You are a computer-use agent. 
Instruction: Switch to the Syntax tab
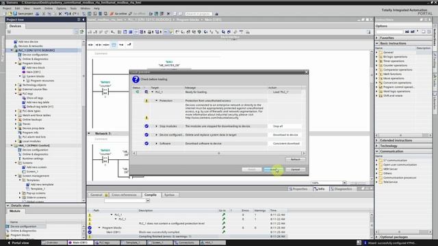point(169,195)
